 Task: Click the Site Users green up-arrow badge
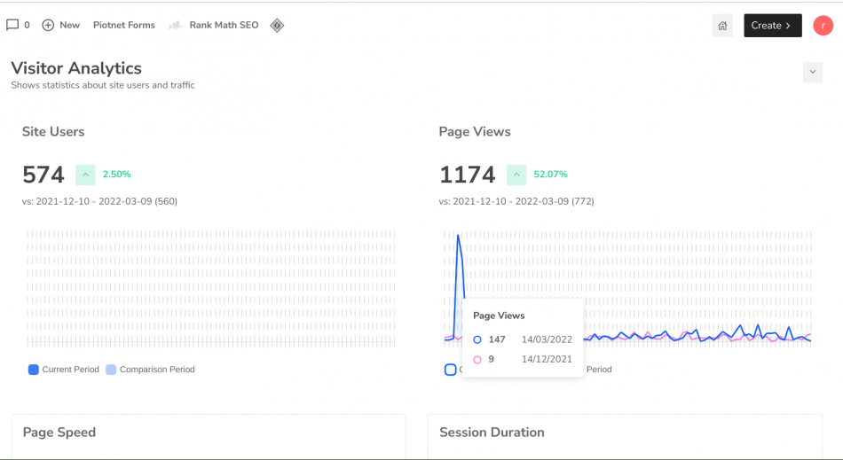[85, 175]
